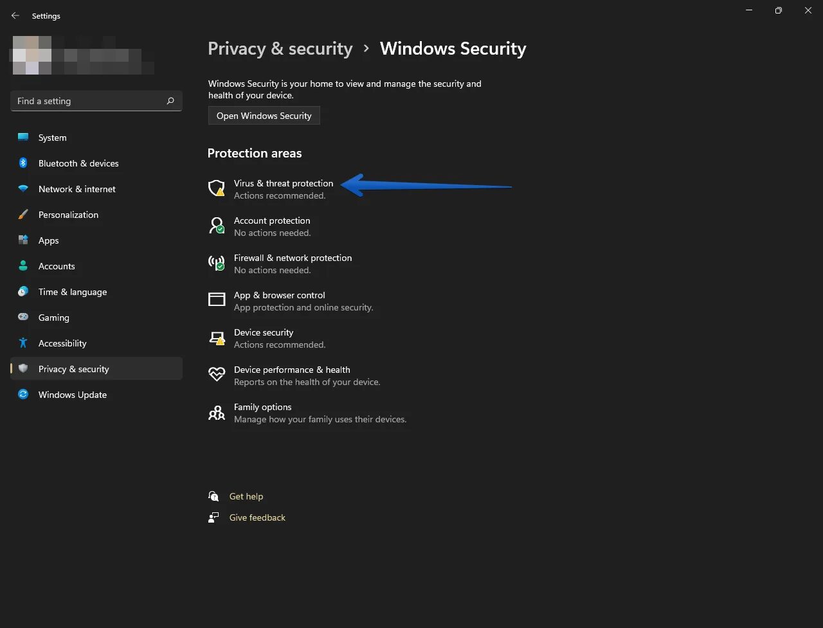The width and height of the screenshot is (823, 628).
Task: Click the Personalization paintbrush icon
Action: tap(23, 215)
